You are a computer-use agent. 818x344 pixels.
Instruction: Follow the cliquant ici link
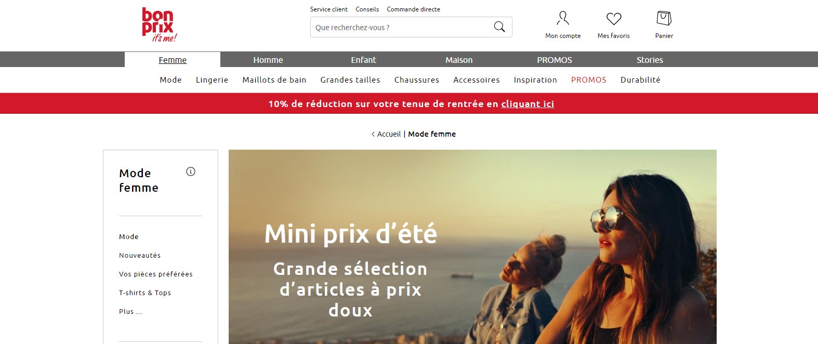coord(527,104)
